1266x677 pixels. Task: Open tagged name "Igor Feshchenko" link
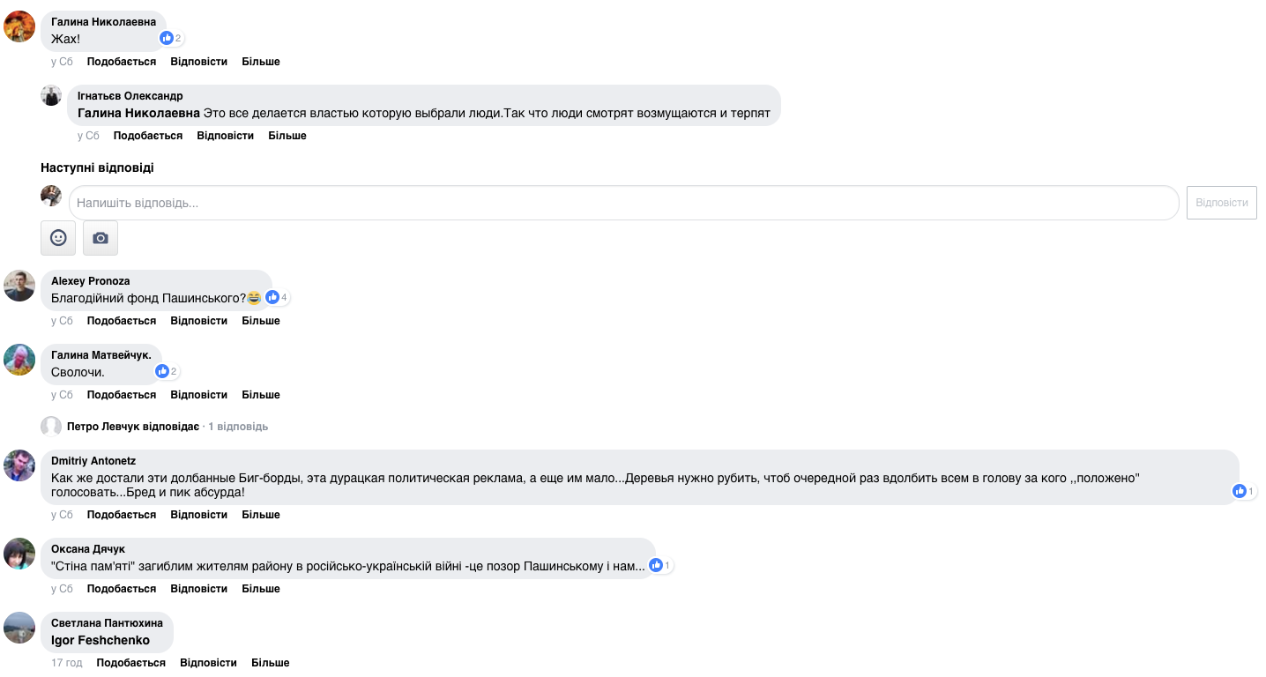click(101, 641)
